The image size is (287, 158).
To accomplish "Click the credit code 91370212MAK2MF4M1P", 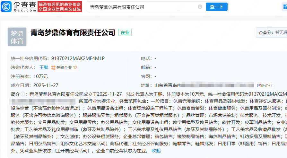I will pyautogui.click(x=78, y=58).
